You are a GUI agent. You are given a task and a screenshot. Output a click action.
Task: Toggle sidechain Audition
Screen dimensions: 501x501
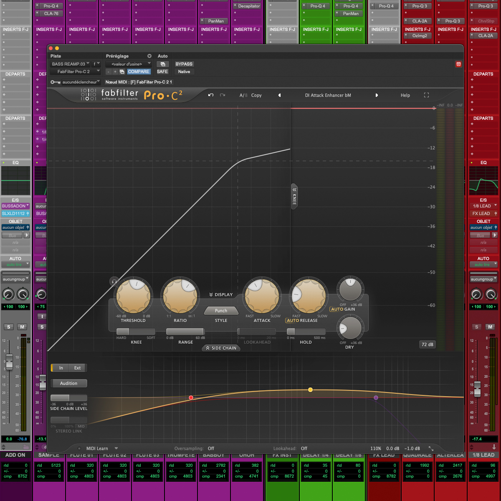pyautogui.click(x=68, y=383)
